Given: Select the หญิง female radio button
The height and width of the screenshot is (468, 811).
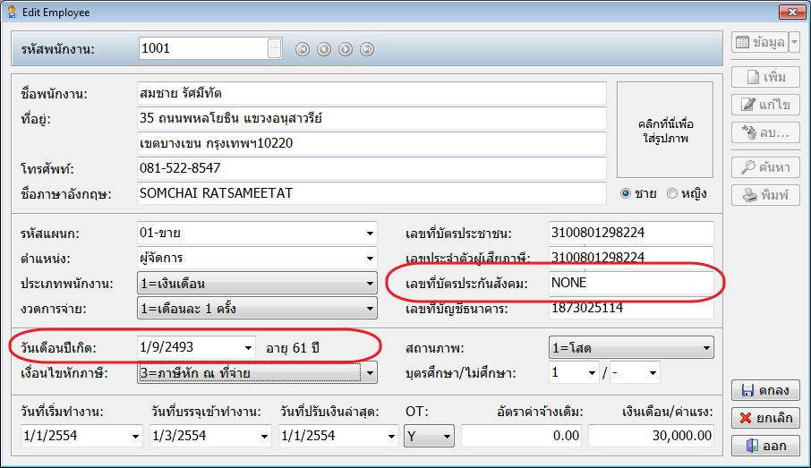Looking at the screenshot, I should 672,193.
